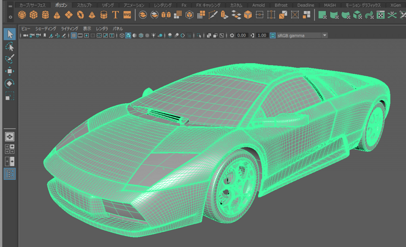Image resolution: width=406 pixels, height=247 pixels.
Task: Toggle the view transform color management button
Action: (273, 36)
